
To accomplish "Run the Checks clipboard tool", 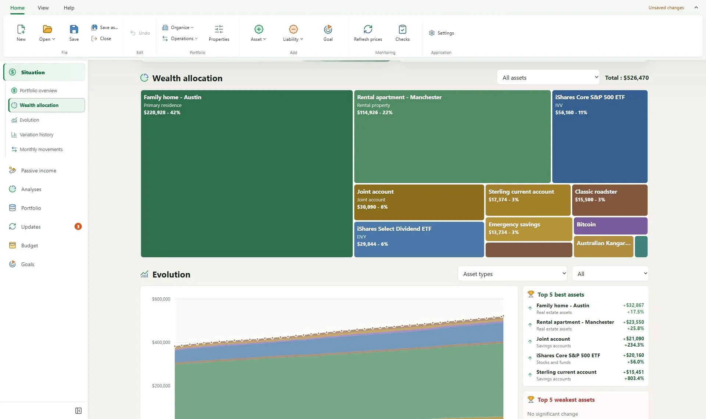I will 402,33.
